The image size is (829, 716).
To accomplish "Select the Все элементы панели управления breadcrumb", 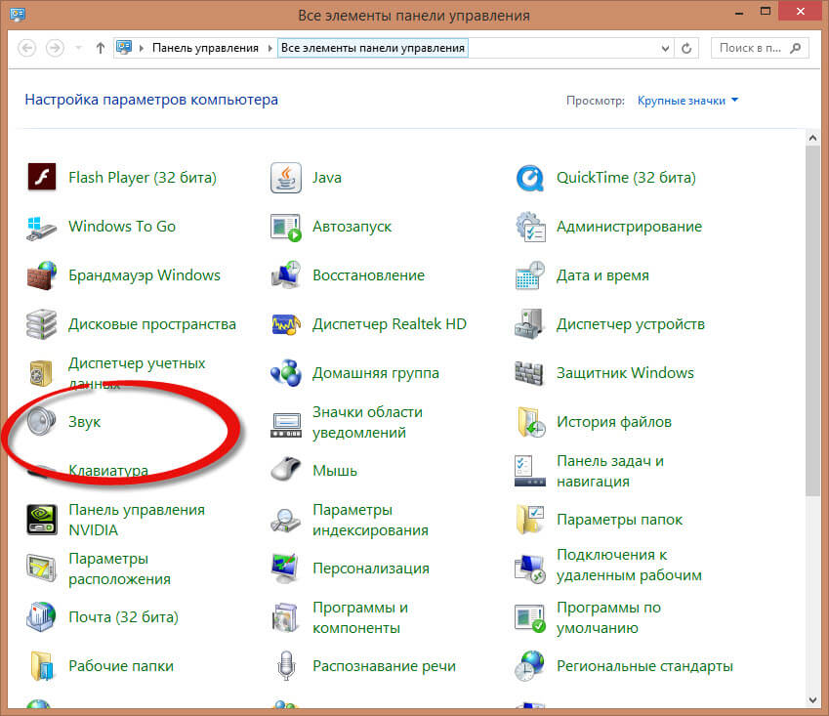I will pyautogui.click(x=372, y=48).
